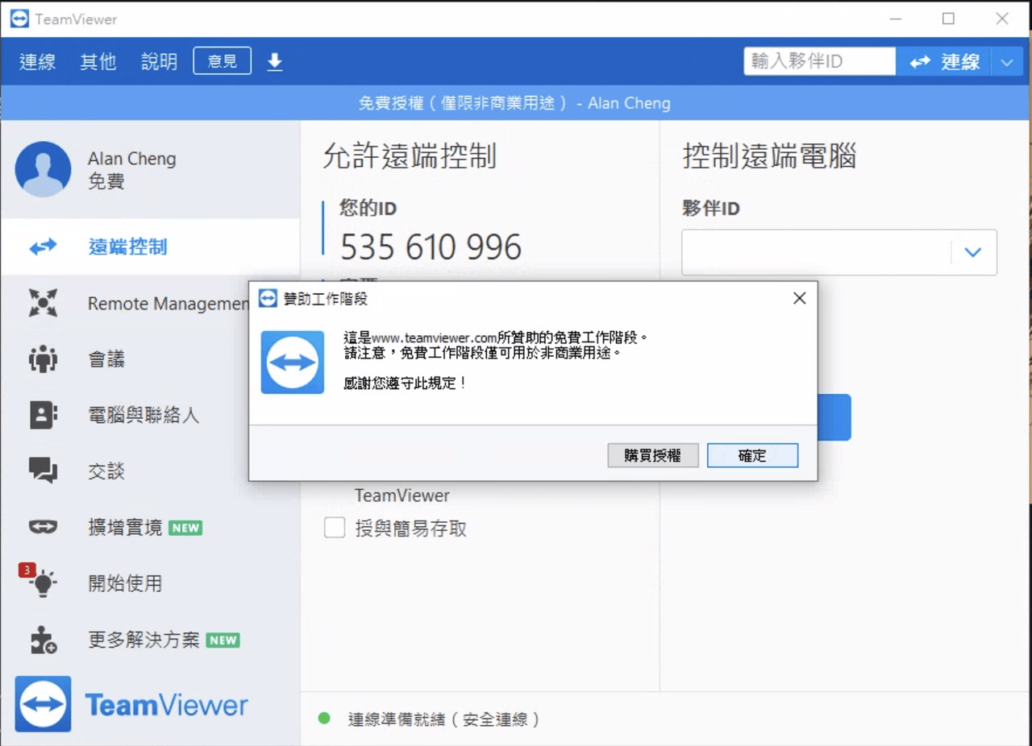Open the 說明 help menu
1032x746 pixels.
click(x=159, y=61)
